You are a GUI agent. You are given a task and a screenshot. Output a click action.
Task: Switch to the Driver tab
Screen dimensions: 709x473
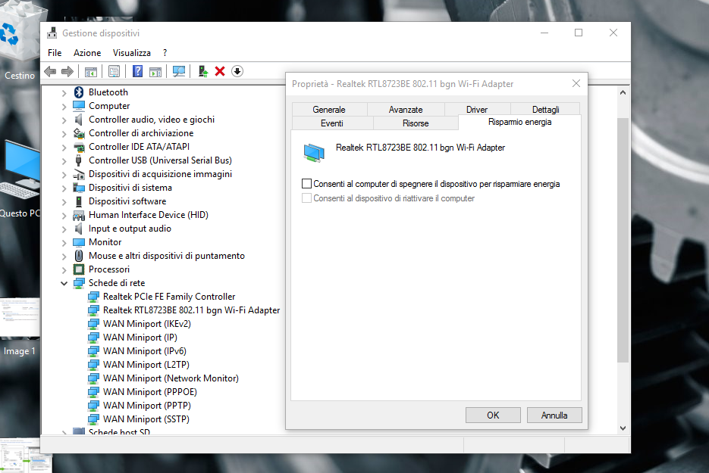477,109
